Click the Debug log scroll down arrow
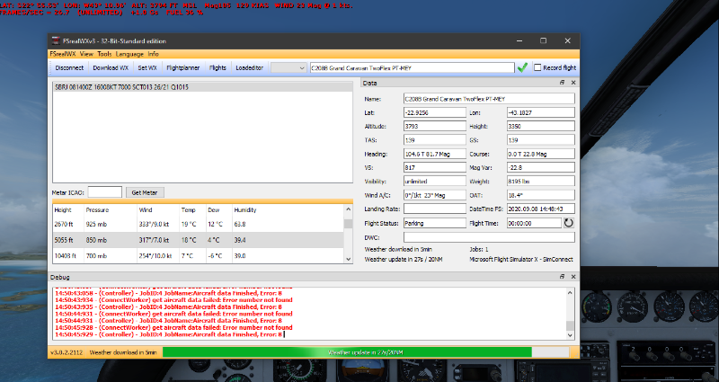This screenshot has height=382, width=719. coord(570,335)
